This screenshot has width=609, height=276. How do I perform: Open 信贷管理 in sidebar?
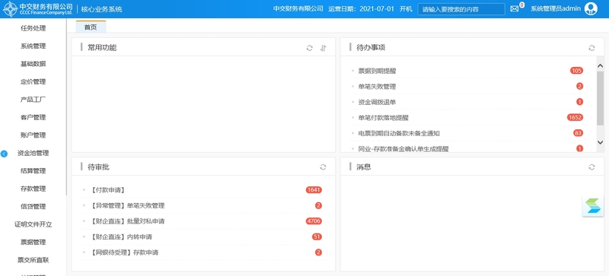33,207
